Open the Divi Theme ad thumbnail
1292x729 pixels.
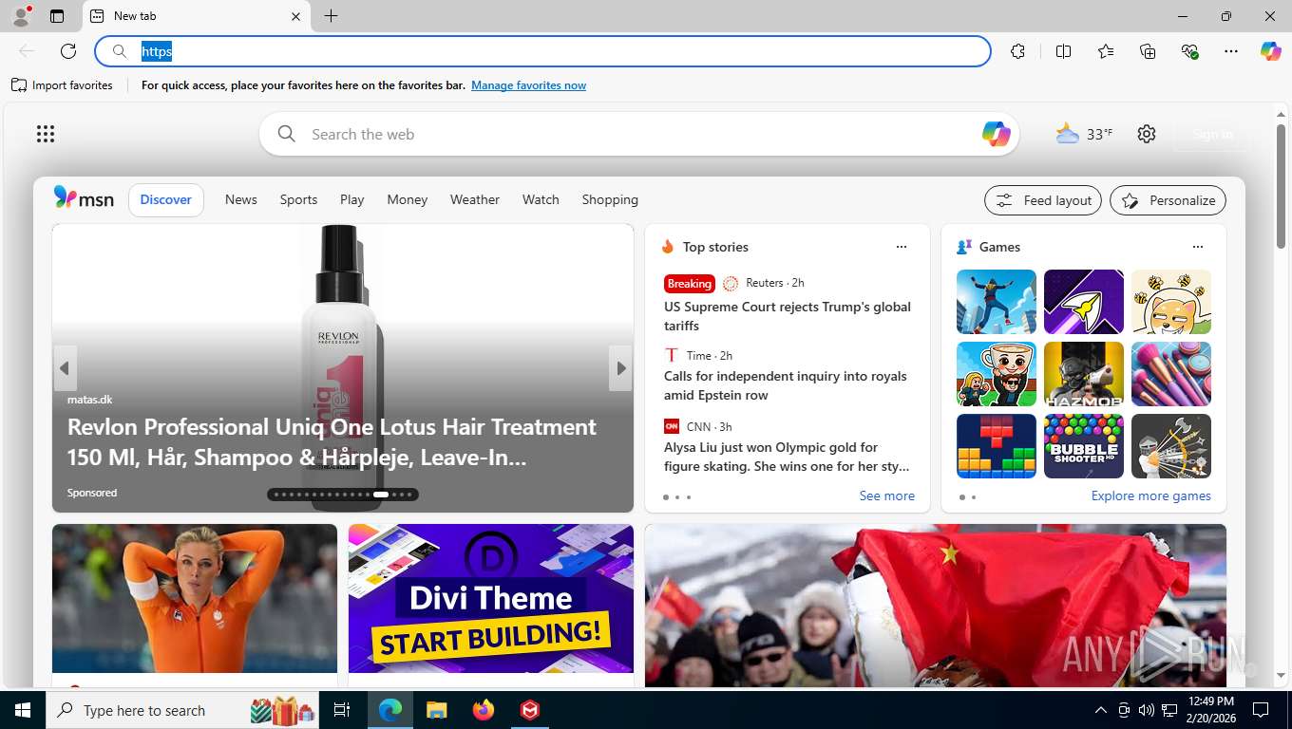(x=491, y=598)
